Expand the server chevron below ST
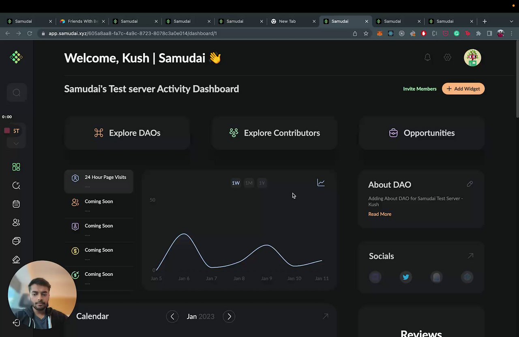The height and width of the screenshot is (337, 519). tap(16, 143)
